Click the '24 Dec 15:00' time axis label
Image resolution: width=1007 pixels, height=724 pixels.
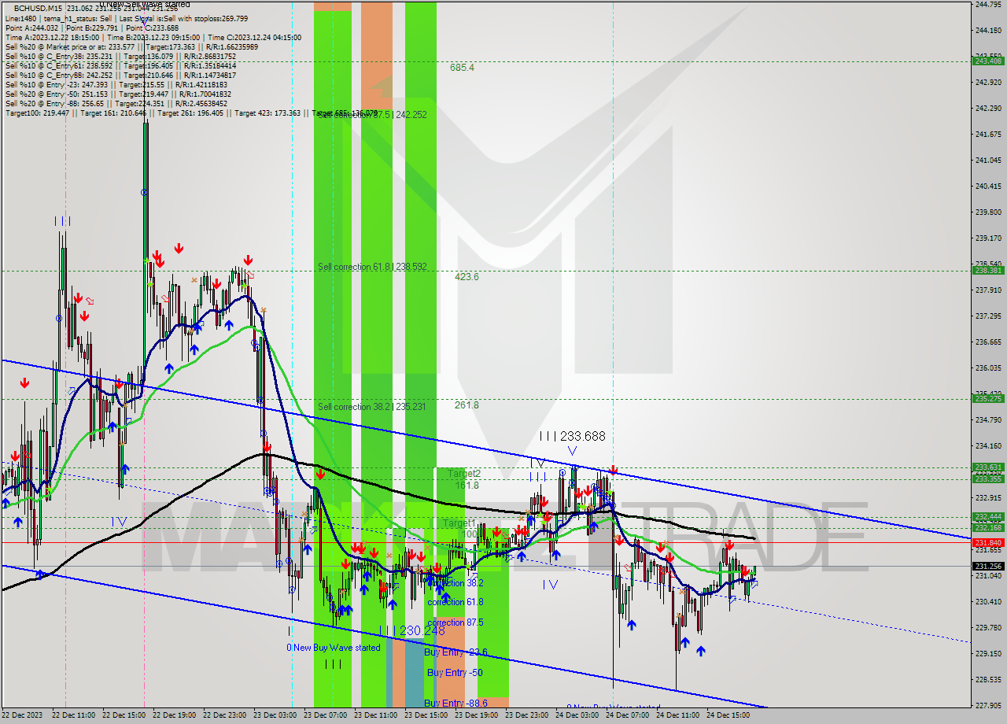(729, 715)
